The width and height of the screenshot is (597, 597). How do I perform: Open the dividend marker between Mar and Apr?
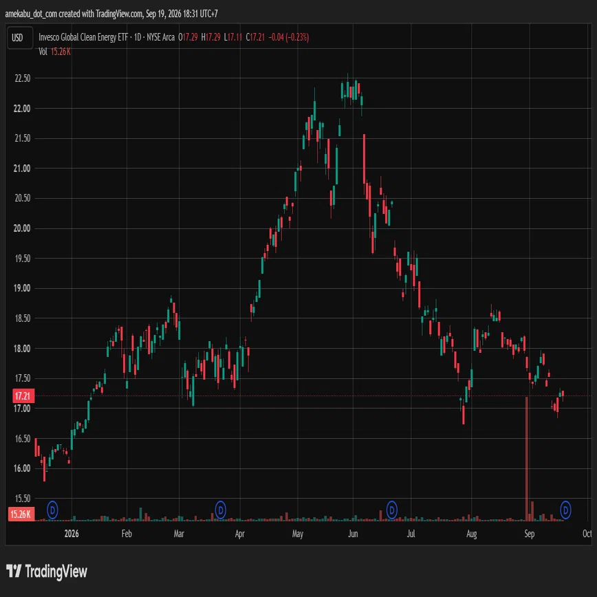click(x=221, y=510)
